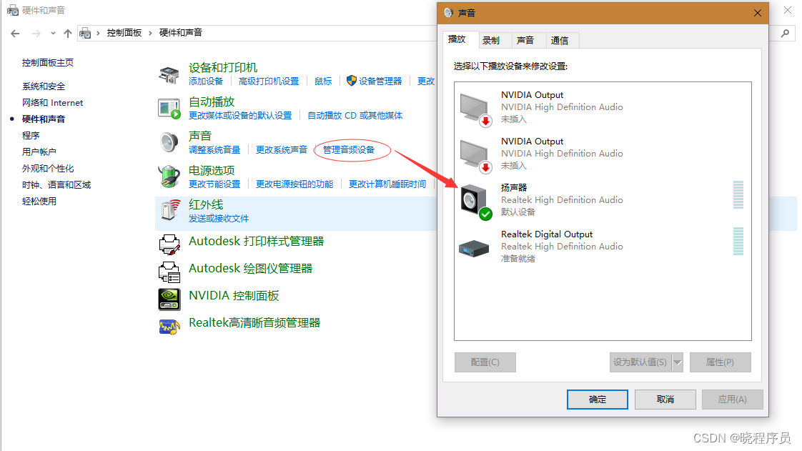Open the 调整系统音量 link
The width and height of the screenshot is (802, 451).
(x=214, y=150)
